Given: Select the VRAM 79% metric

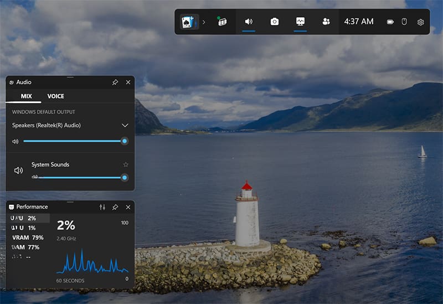Looking at the screenshot, I should tap(28, 238).
